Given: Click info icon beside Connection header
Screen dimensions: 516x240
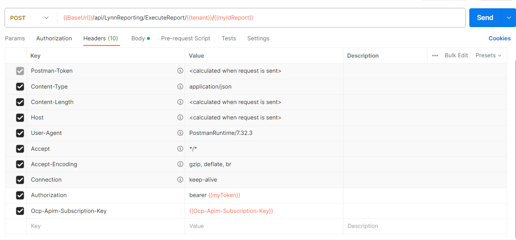Looking at the screenshot, I should click(180, 180).
